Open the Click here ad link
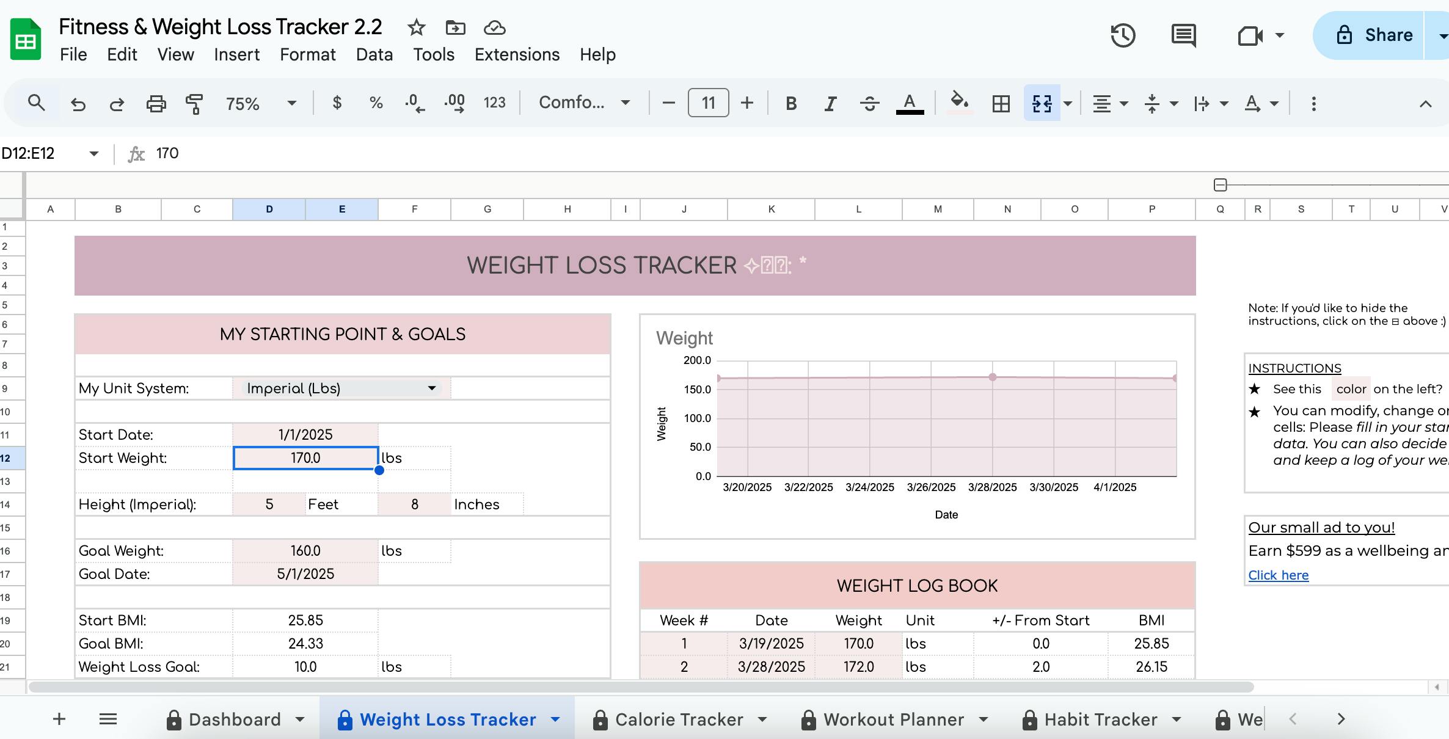This screenshot has height=739, width=1449. click(x=1278, y=575)
